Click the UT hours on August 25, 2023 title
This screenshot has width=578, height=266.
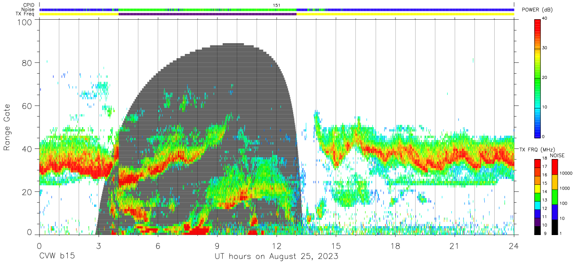coord(276,257)
